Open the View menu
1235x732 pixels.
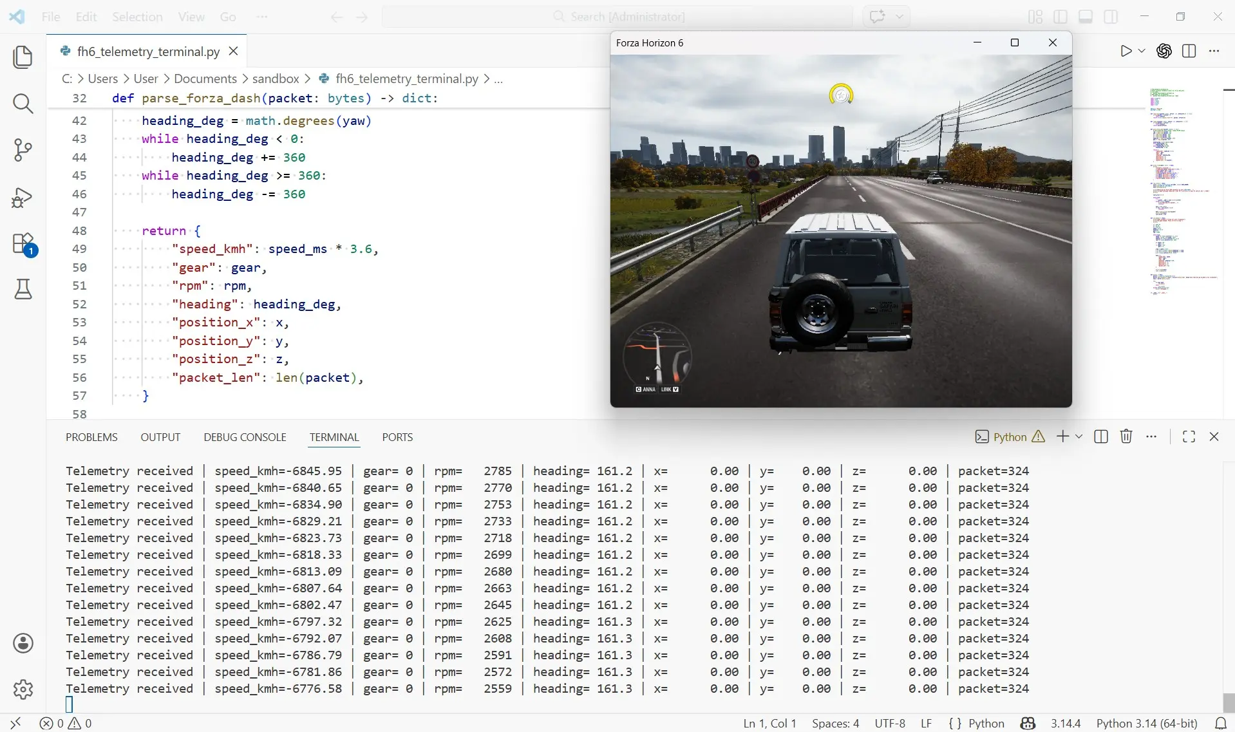point(191,17)
